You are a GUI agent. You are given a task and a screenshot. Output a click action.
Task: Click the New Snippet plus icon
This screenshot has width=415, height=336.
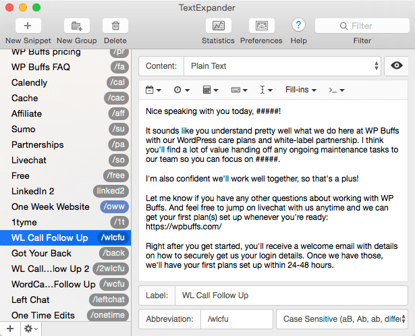[28, 26]
